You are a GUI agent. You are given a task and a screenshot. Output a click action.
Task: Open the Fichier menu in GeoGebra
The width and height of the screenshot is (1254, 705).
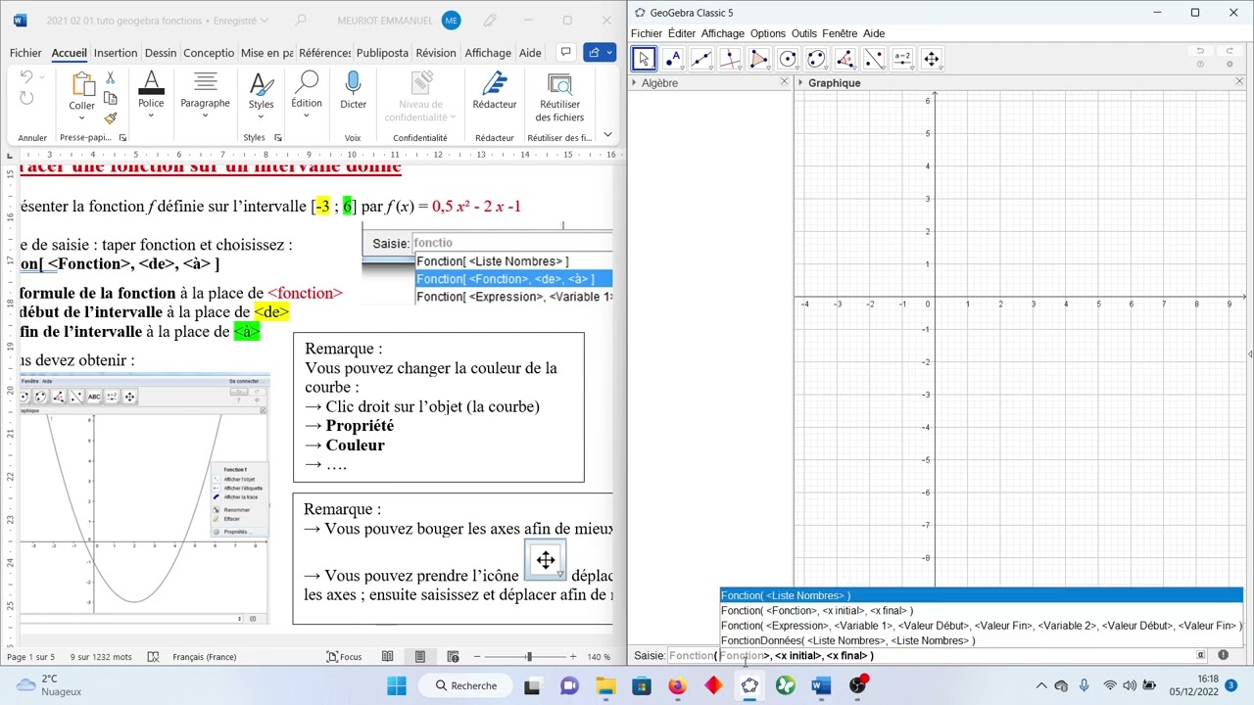click(647, 33)
